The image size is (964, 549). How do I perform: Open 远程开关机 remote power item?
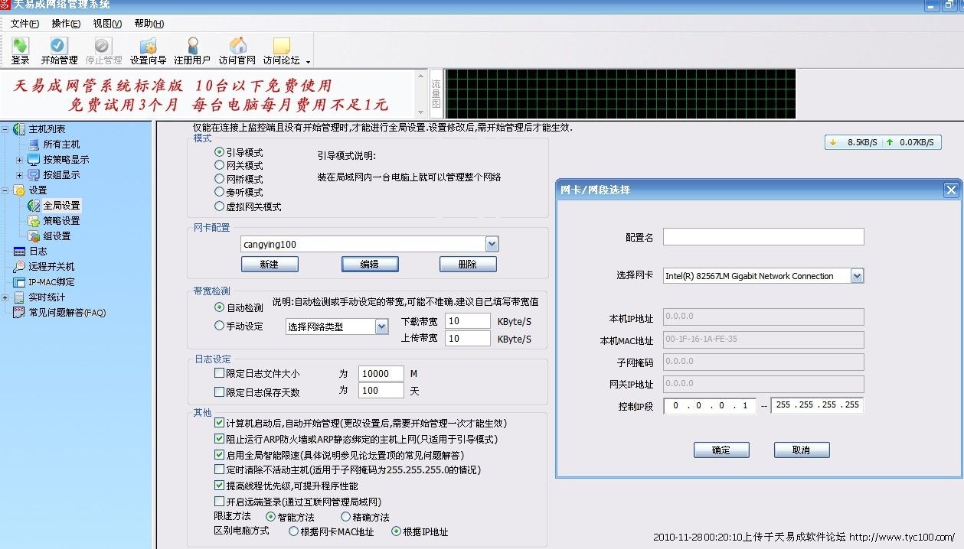pos(51,267)
